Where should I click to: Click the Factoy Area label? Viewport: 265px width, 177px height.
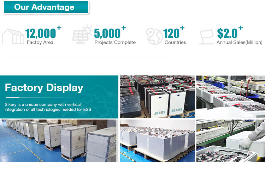click(x=40, y=42)
